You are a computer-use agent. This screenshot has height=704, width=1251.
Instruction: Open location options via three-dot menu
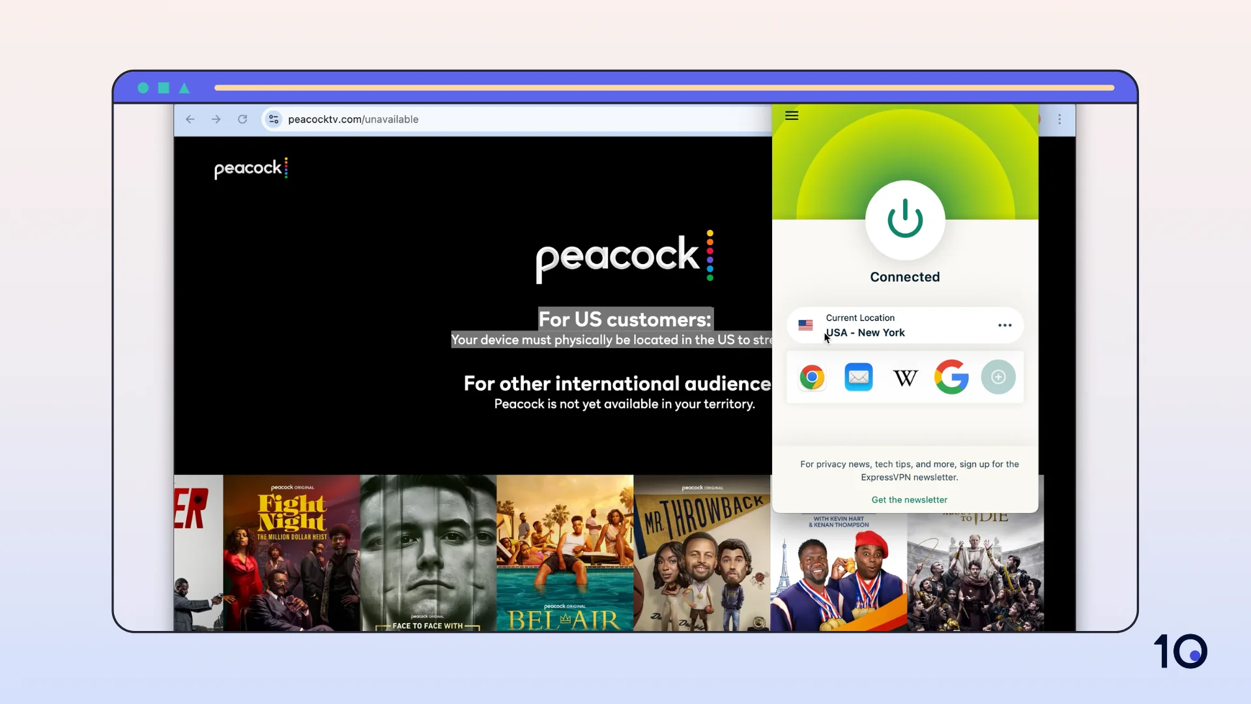(x=1004, y=325)
